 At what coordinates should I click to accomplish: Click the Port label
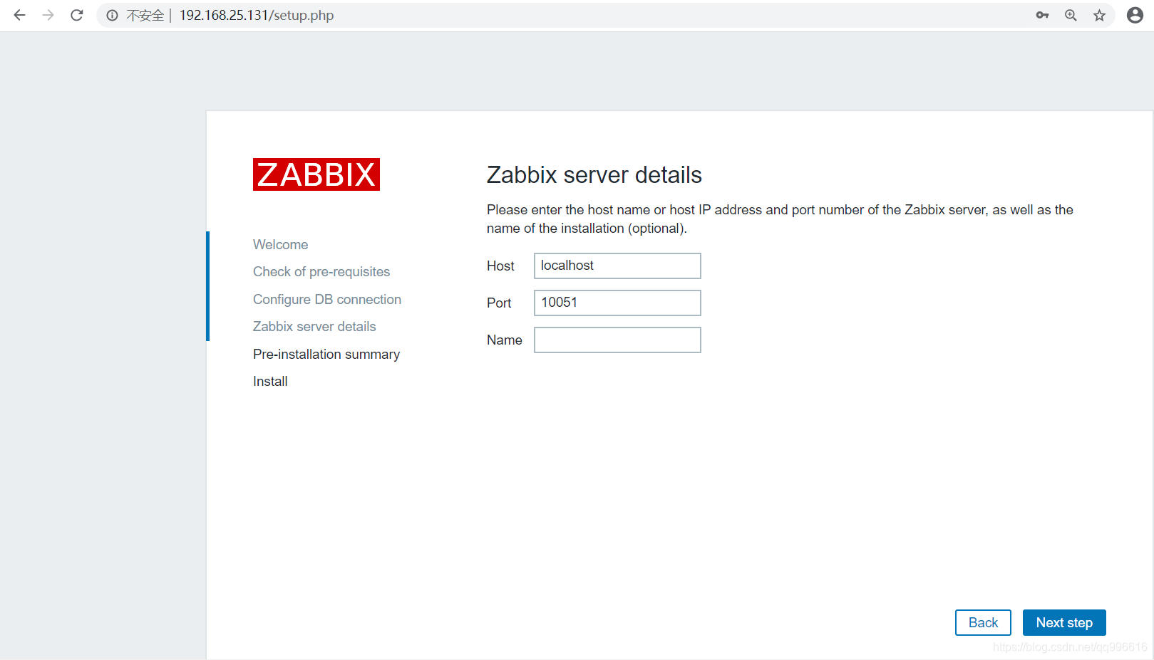point(499,303)
